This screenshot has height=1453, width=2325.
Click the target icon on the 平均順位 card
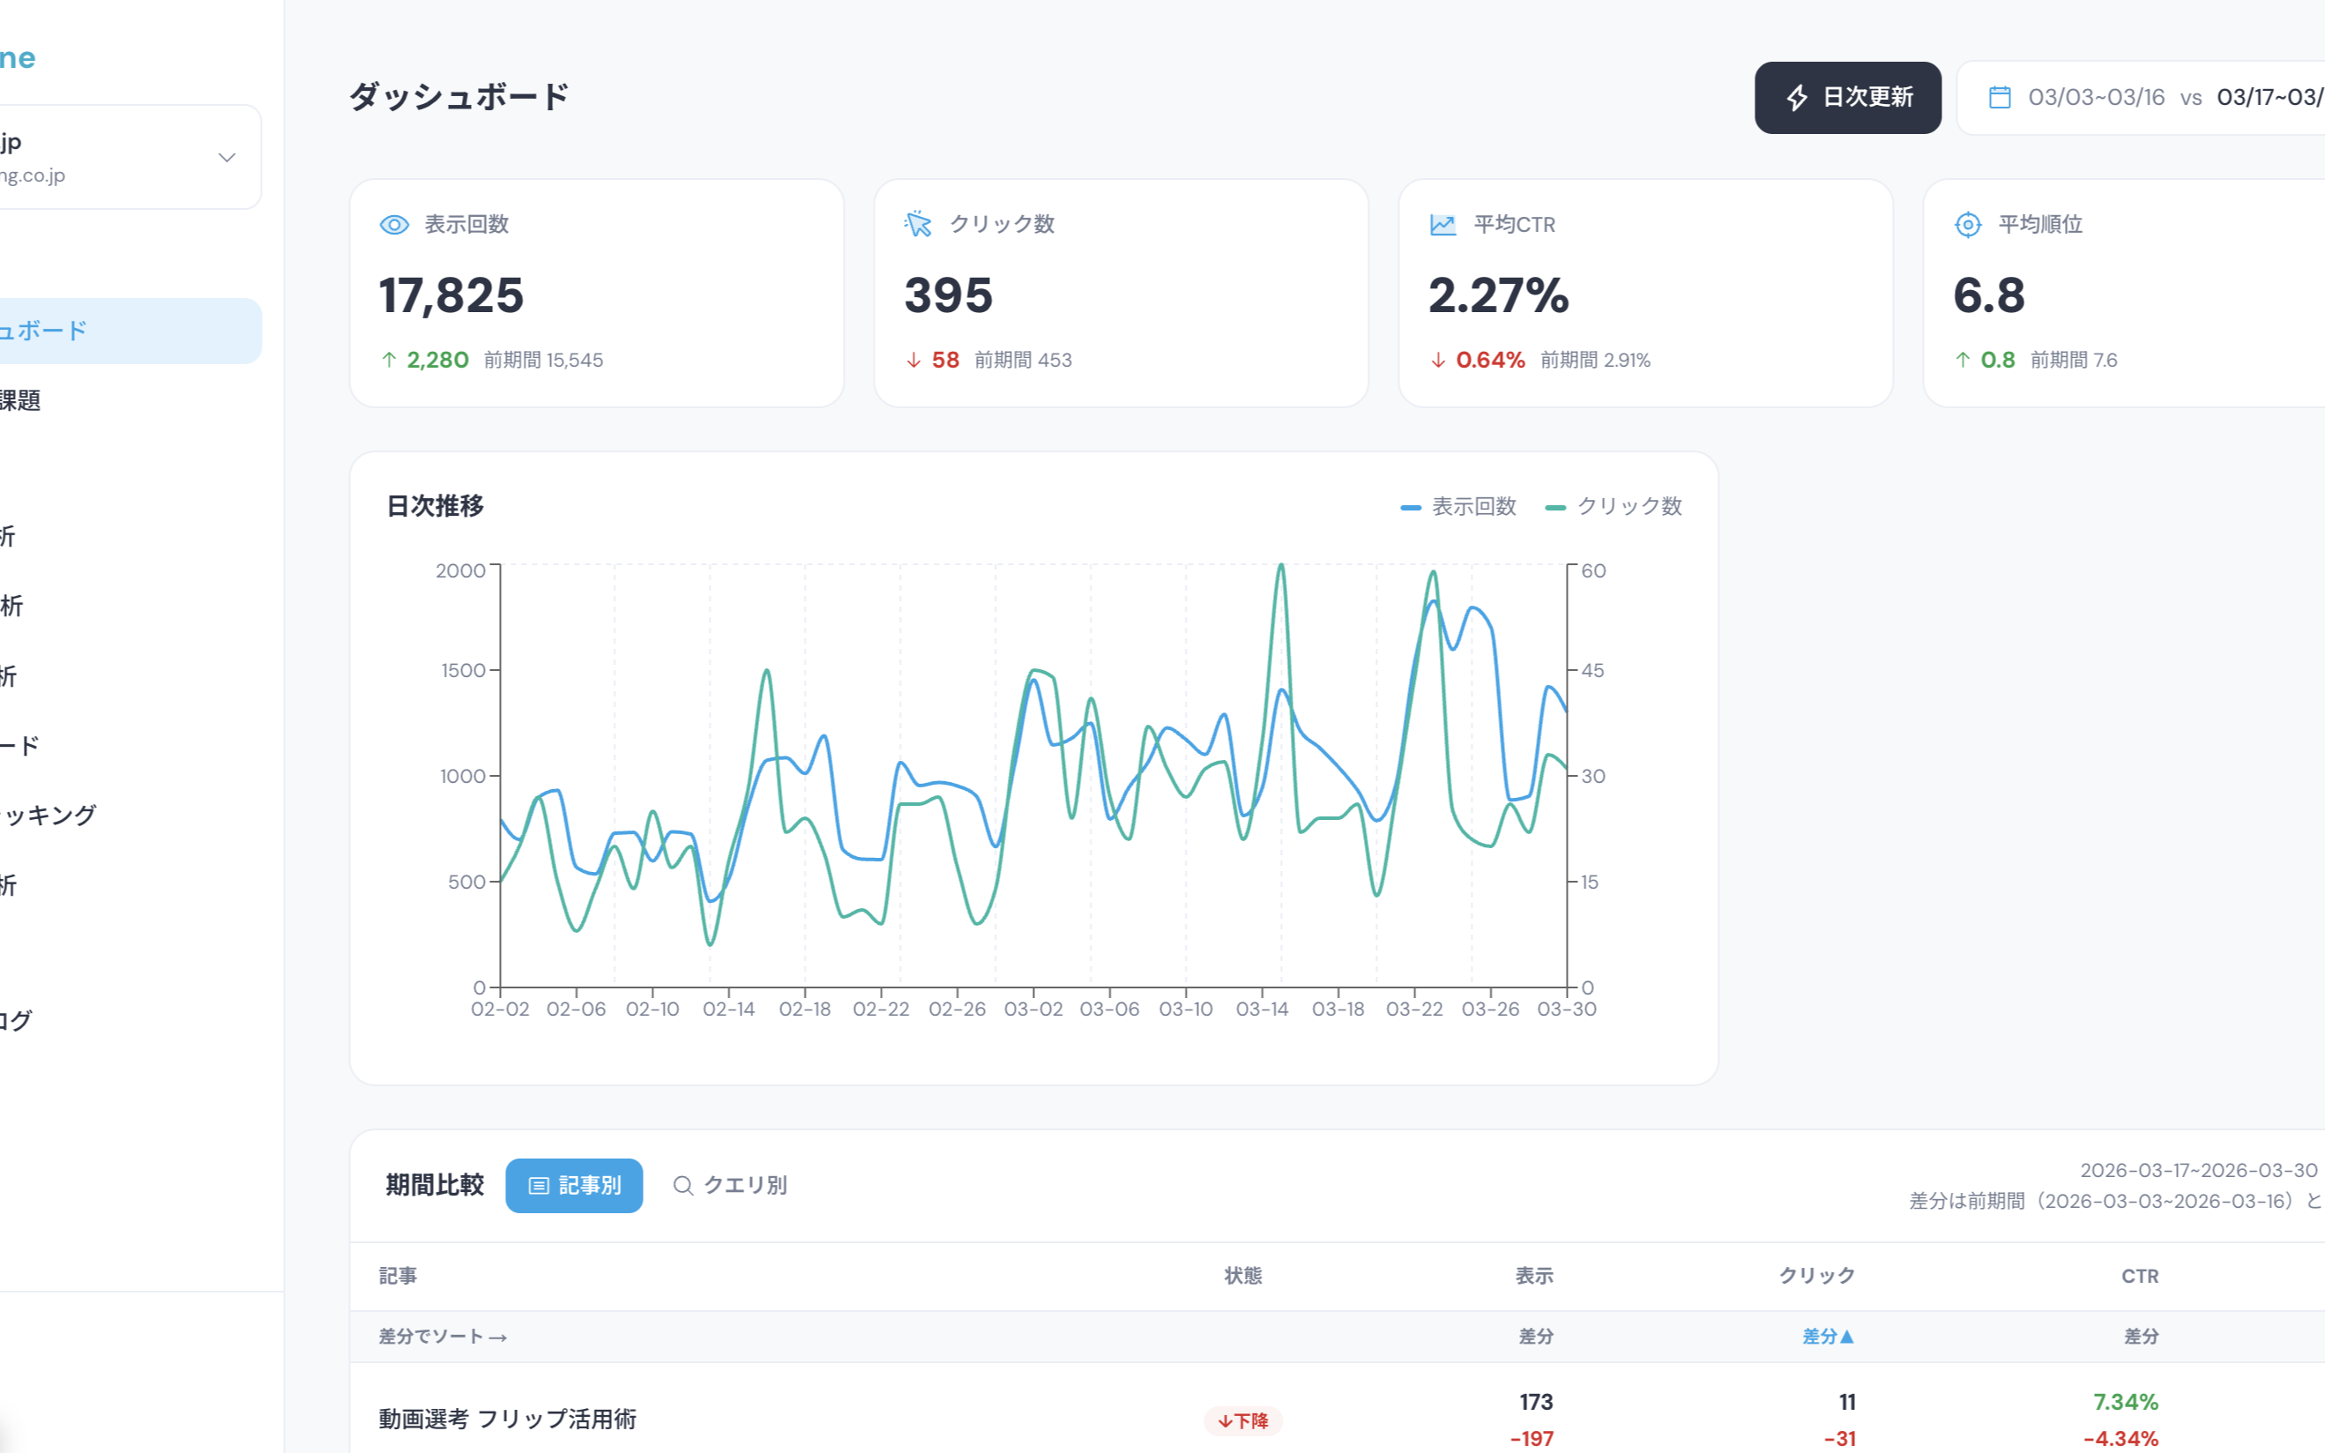(1967, 224)
